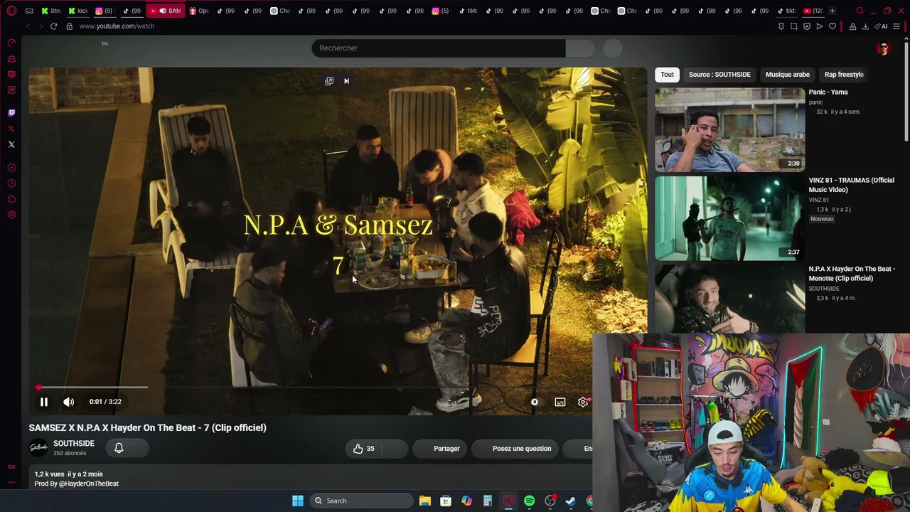Like the video with thumbs-up button
910x512 pixels.
coord(364,449)
